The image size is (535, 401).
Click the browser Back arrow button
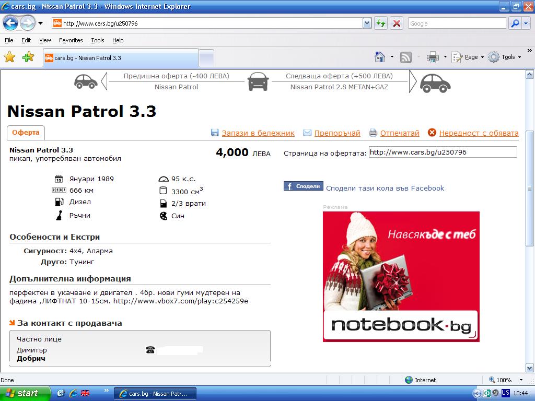10,23
